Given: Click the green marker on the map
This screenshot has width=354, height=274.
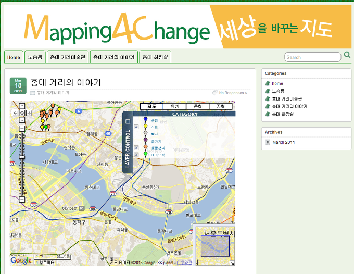Looking at the screenshot, I should click(x=46, y=128).
